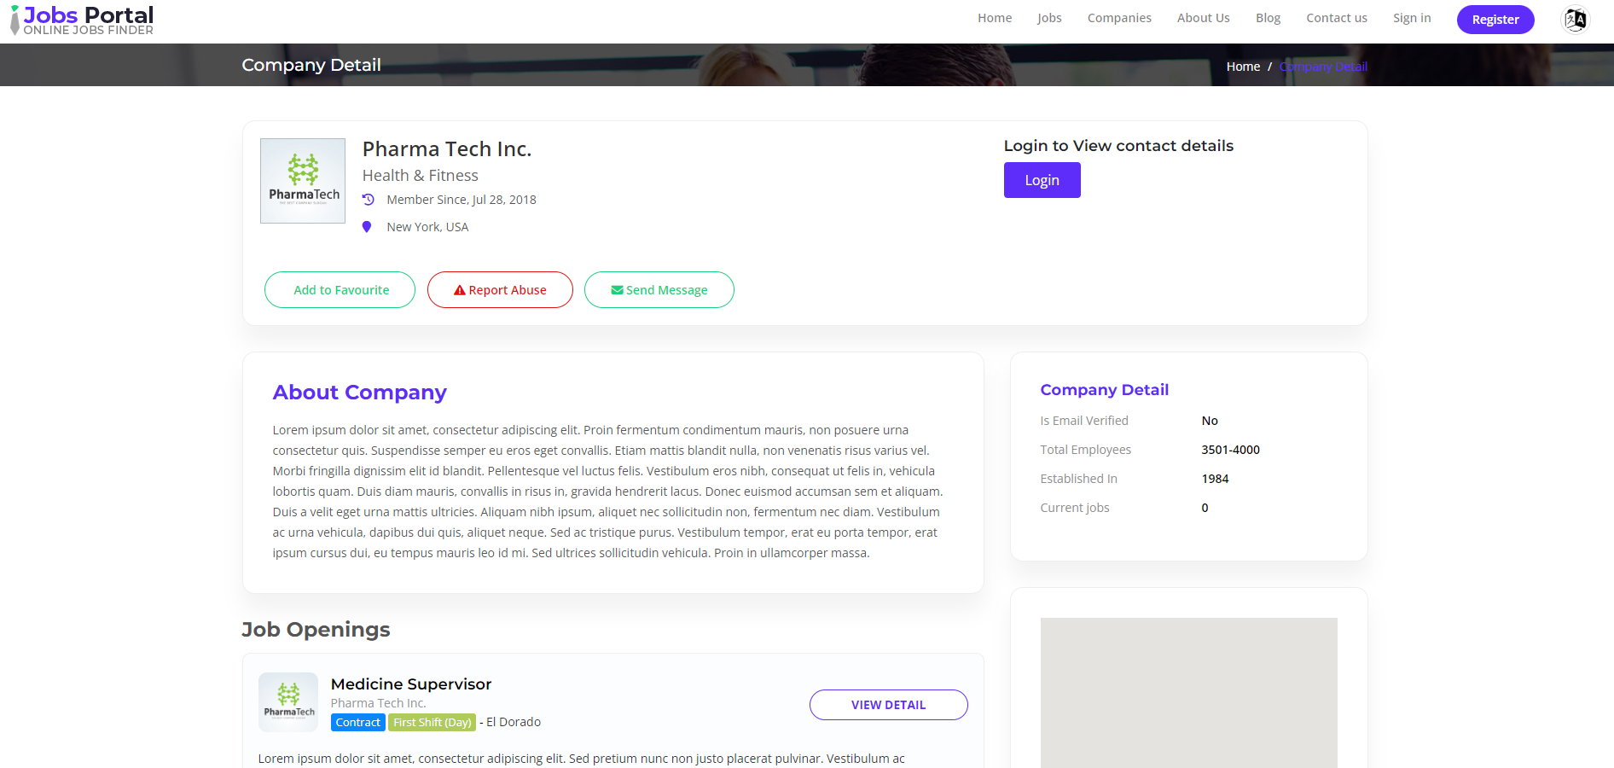Click the Report Abuse warning icon
The image size is (1614, 768).
460,290
